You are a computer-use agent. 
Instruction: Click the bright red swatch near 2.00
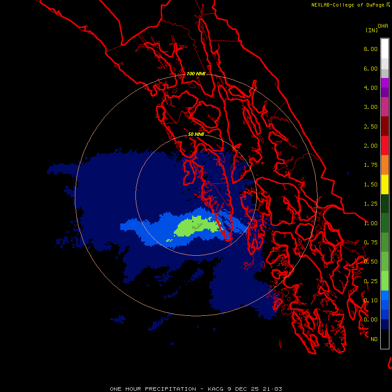(x=385, y=145)
